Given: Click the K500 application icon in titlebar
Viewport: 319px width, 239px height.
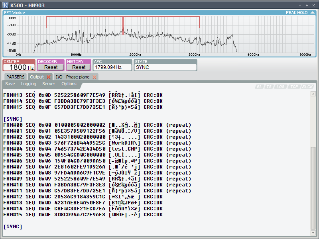Looking at the screenshot, I should point(5,5).
